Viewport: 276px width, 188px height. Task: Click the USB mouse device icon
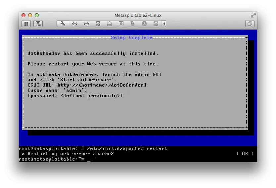(133, 24)
